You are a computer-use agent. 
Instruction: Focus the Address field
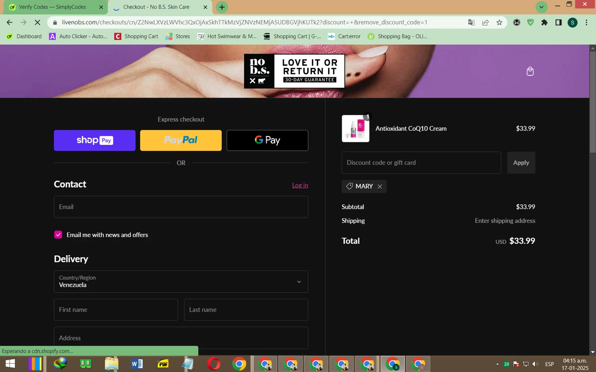point(181,338)
